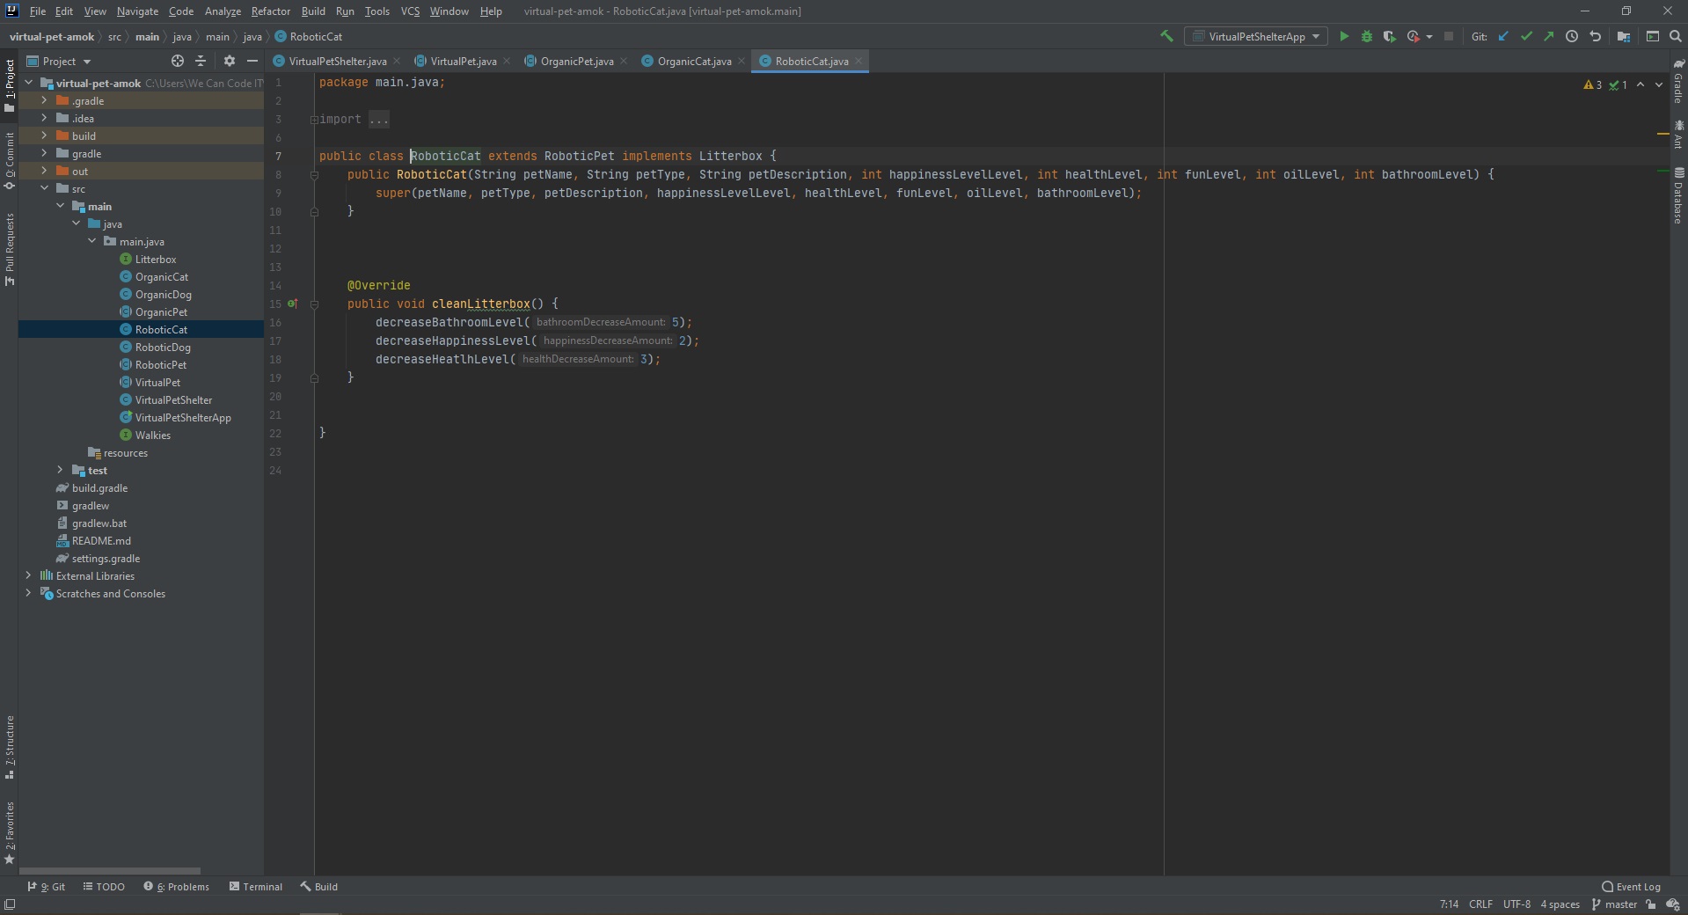Open the run configuration VirtualPetShelterApp dropdown
This screenshot has height=915, width=1688.
1255,36
